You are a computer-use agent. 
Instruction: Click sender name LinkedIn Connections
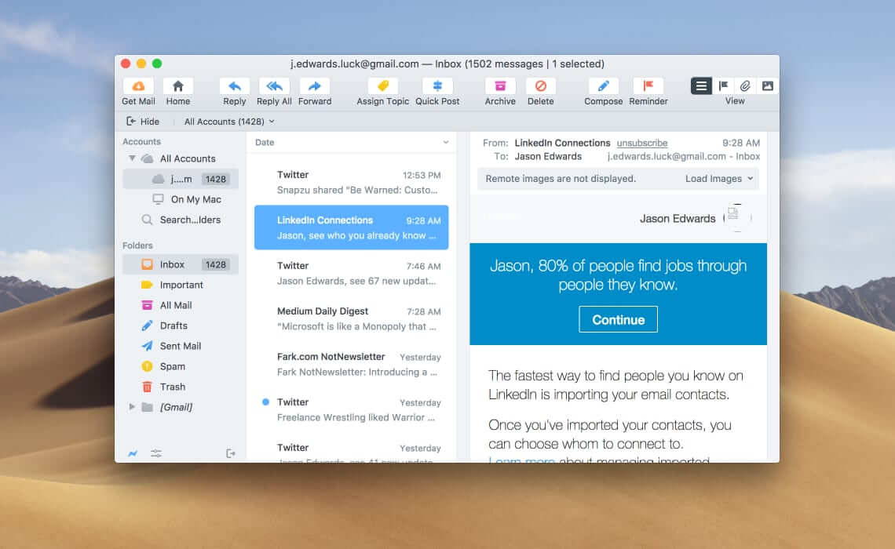click(x=562, y=143)
